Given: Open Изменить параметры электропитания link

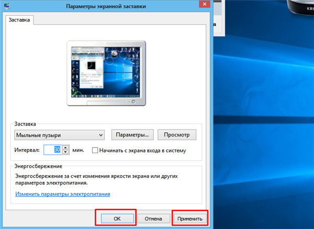Looking at the screenshot, I should pyautogui.click(x=63, y=194).
